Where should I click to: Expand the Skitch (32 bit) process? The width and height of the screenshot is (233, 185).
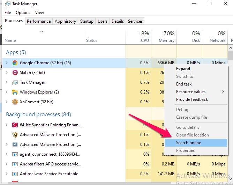[7, 72]
